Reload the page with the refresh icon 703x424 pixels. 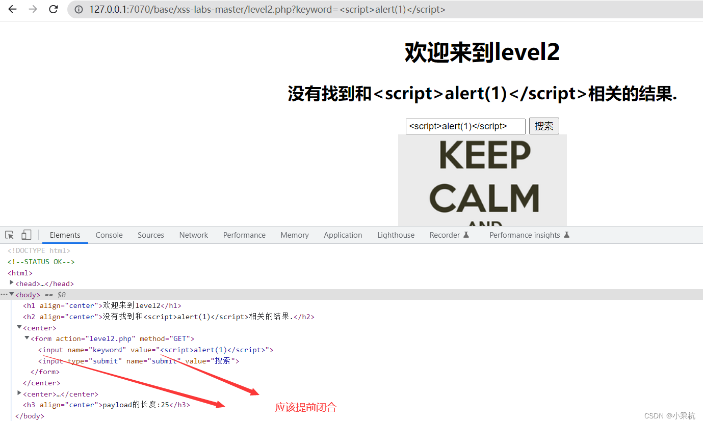(53, 9)
